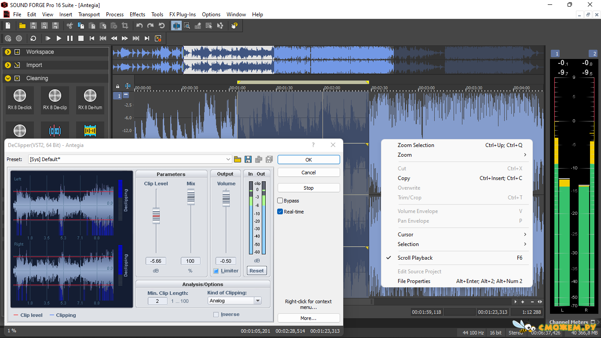Open the Process menu
601x338 pixels.
click(x=115, y=15)
